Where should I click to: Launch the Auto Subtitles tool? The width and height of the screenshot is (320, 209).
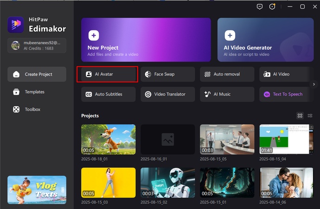tap(109, 94)
